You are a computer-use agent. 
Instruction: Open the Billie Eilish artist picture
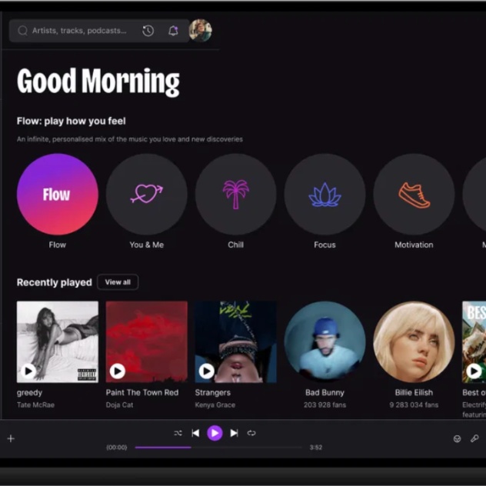coord(414,341)
